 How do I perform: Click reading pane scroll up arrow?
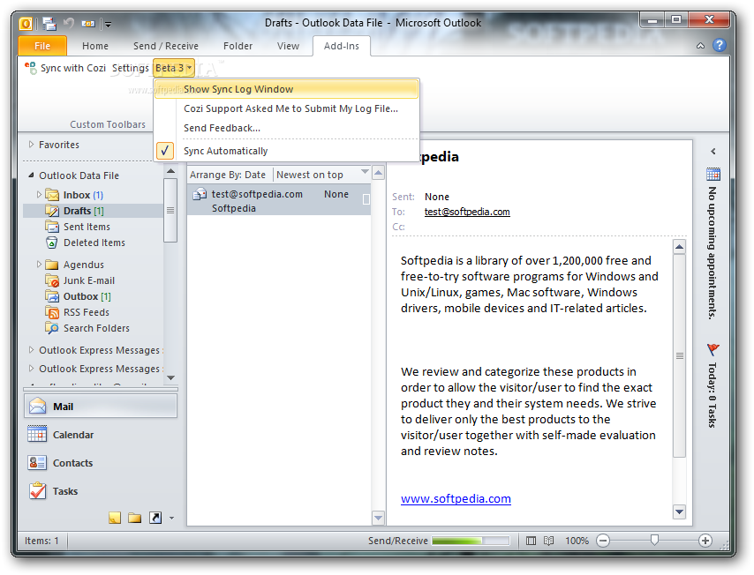[x=679, y=247]
